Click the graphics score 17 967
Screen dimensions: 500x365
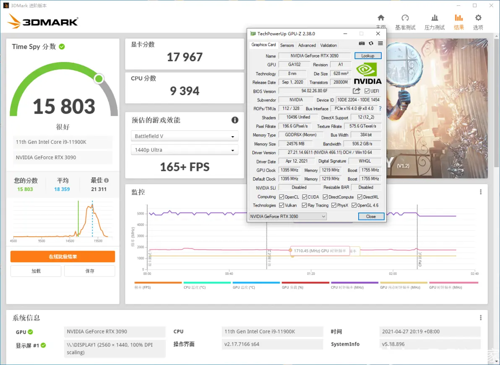(x=185, y=57)
